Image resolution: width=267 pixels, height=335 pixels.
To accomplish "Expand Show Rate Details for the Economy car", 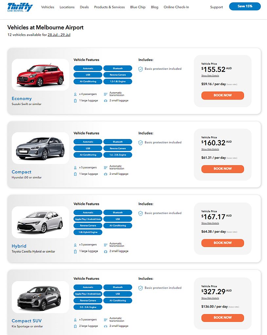I will pyautogui.click(x=210, y=76).
